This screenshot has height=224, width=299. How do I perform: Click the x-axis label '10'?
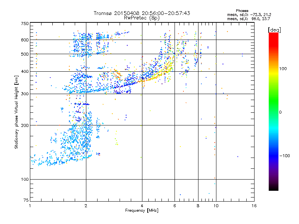(216, 206)
